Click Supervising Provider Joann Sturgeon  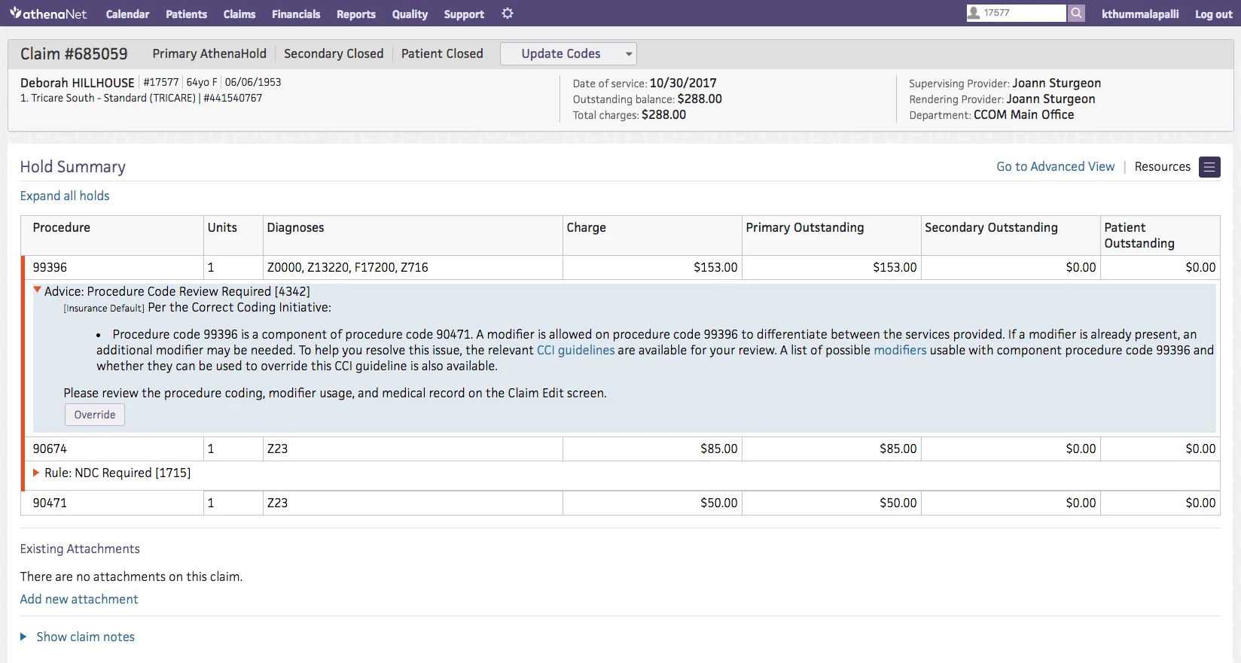[1005, 83]
